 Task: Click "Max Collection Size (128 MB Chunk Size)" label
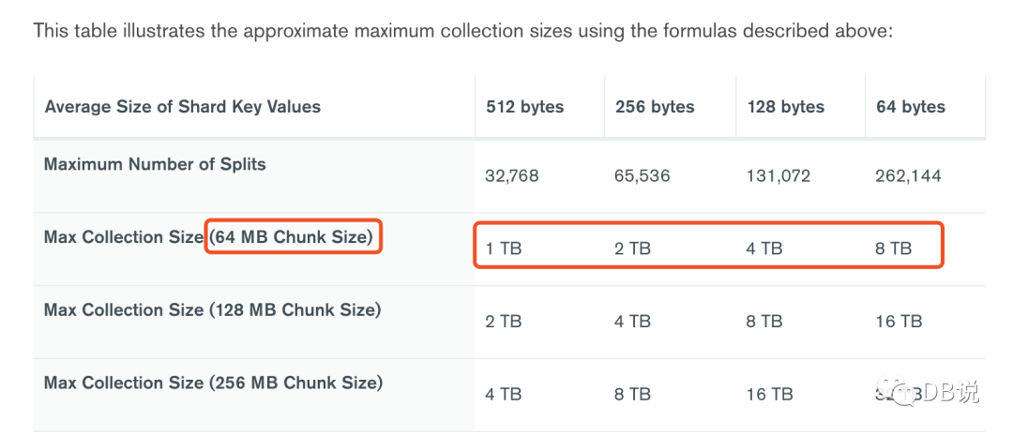[x=212, y=310]
